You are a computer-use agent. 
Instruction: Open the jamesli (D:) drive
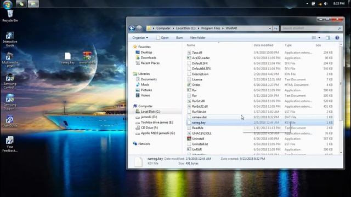[146, 117]
